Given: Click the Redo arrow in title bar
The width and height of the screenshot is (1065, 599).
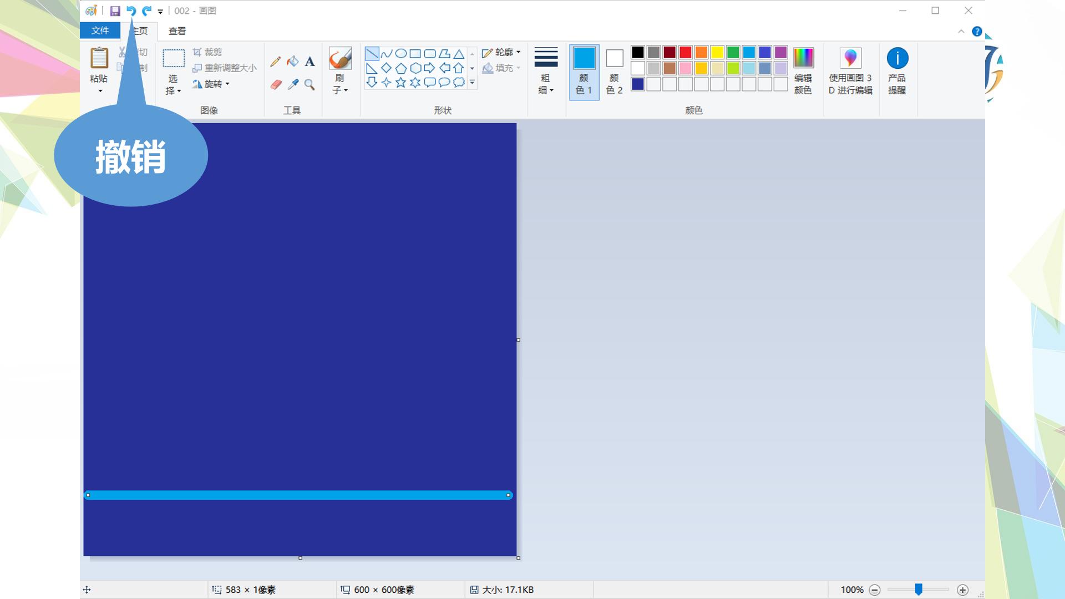Looking at the screenshot, I should (146, 11).
